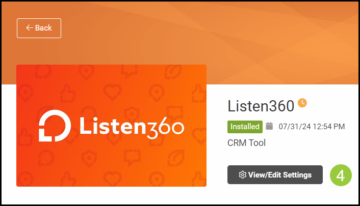This screenshot has width=360, height=206.
Task: Click the 07/31/24 12:54 PM install timestamp
Action: (312, 127)
